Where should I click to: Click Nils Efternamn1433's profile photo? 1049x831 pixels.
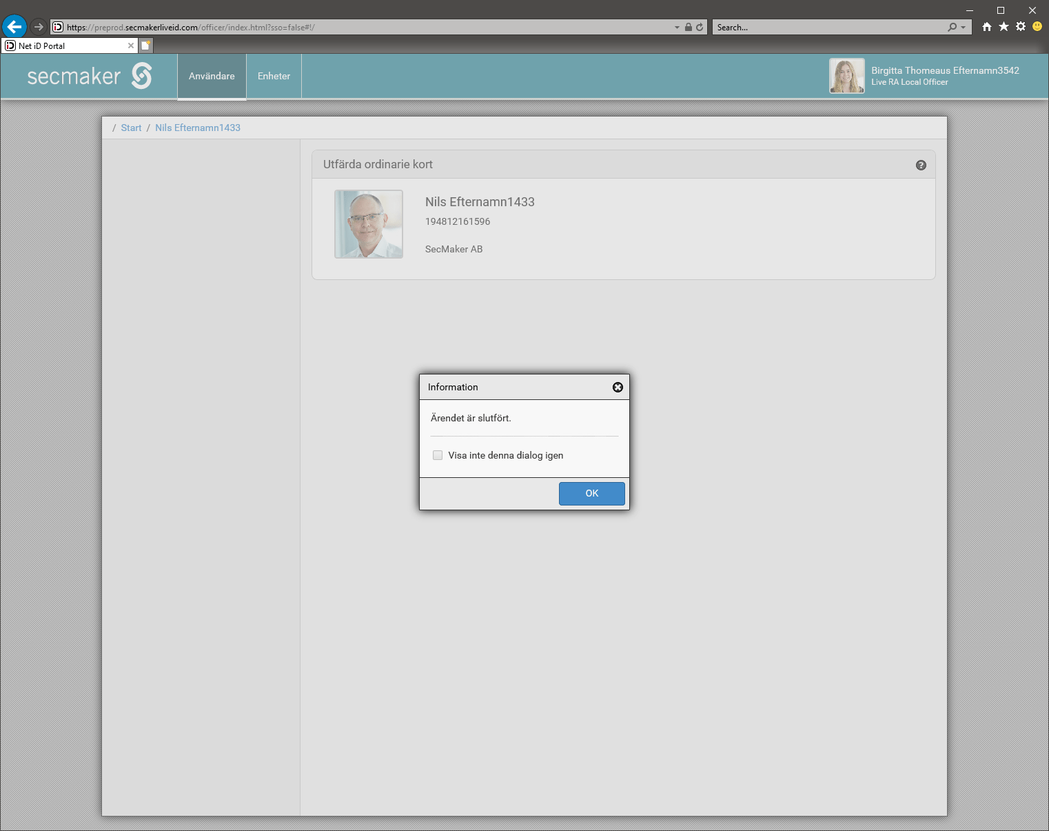[369, 224]
